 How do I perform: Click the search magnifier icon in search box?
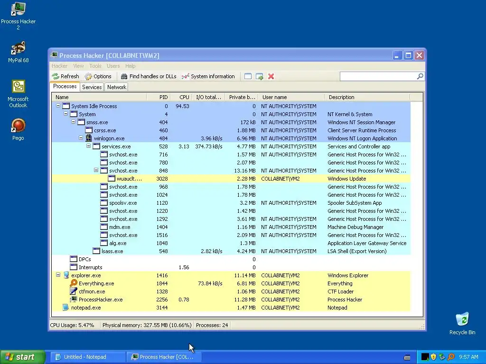pos(420,76)
